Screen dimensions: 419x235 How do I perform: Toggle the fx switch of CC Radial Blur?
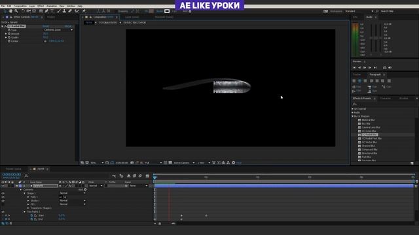pos(5,26)
